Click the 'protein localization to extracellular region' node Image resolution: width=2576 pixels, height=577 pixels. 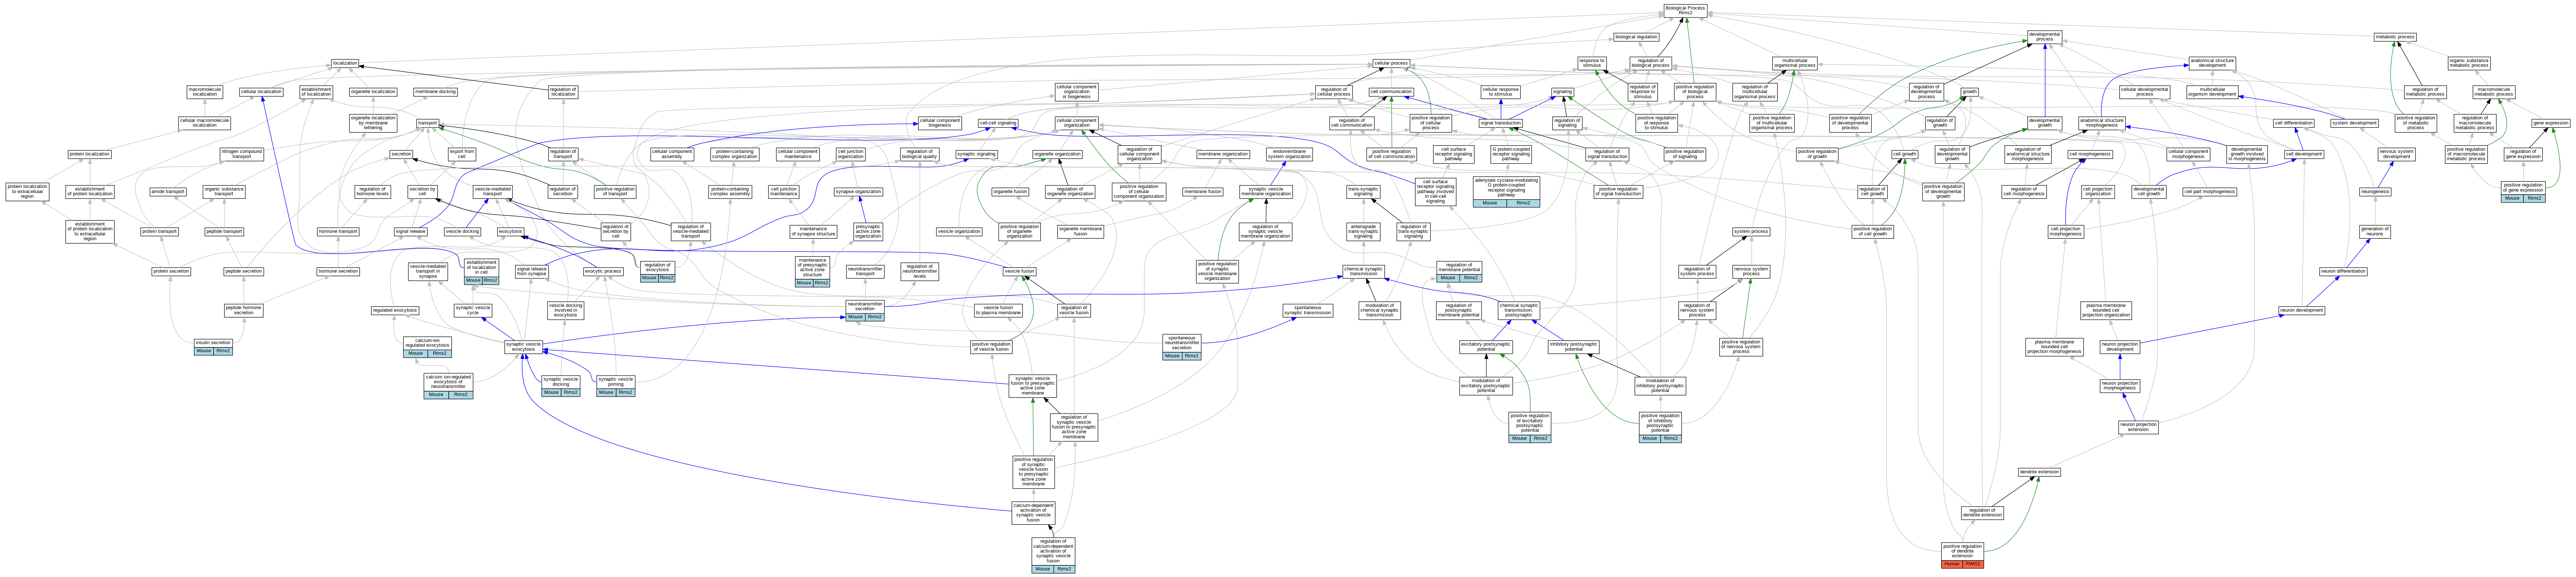point(27,192)
